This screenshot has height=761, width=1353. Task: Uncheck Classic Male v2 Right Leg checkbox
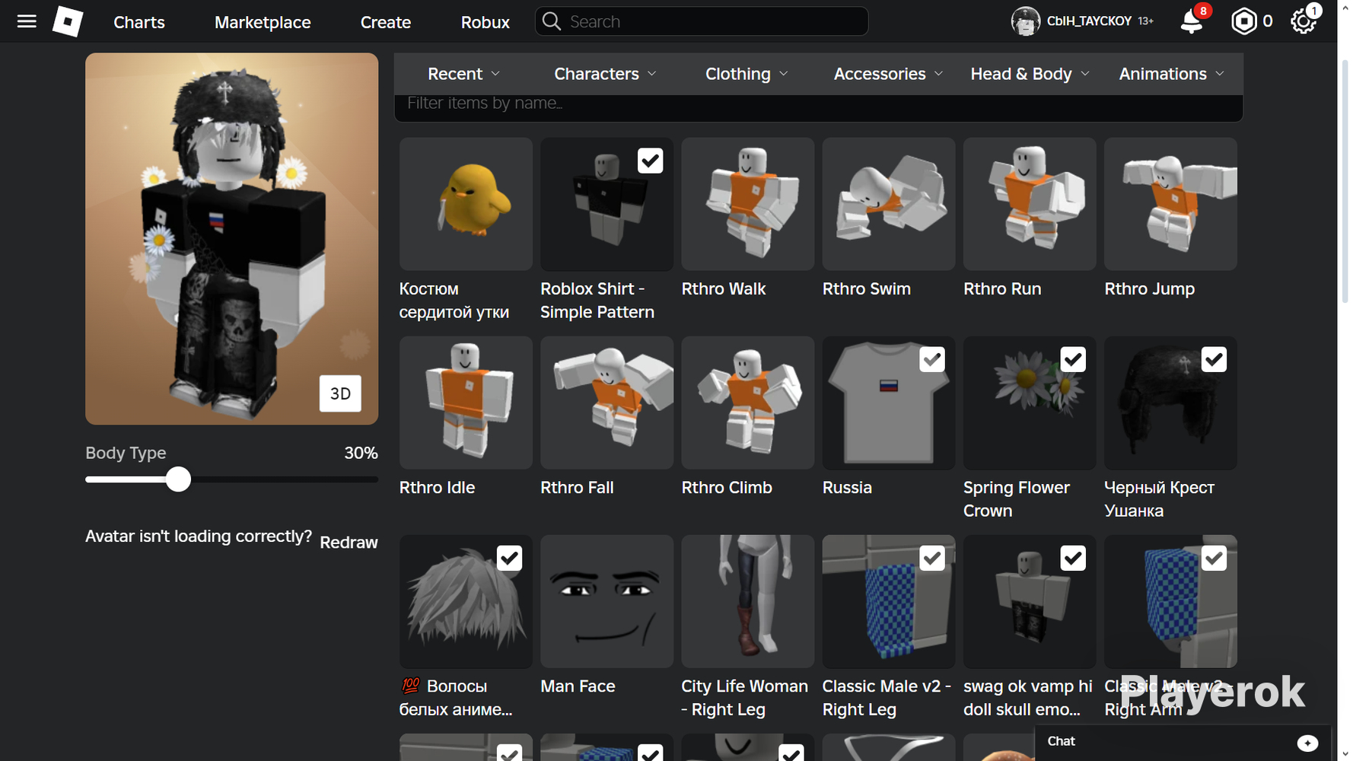click(932, 558)
